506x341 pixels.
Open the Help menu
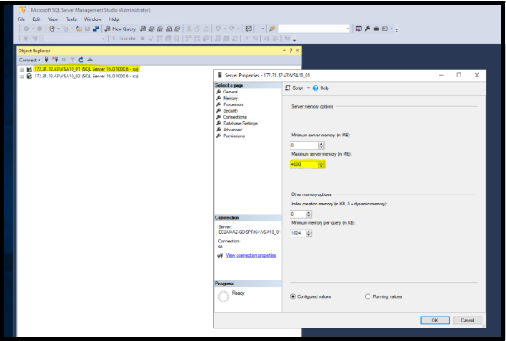pos(114,19)
